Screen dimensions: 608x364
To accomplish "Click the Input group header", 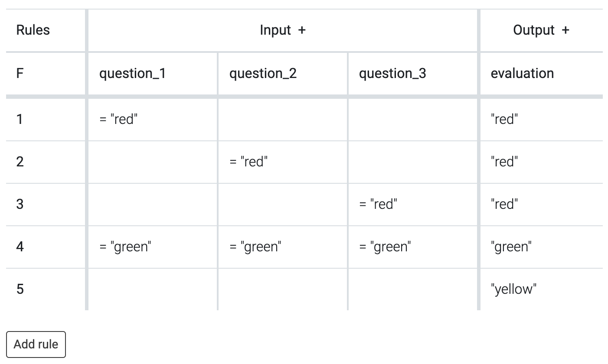I will click(275, 30).
